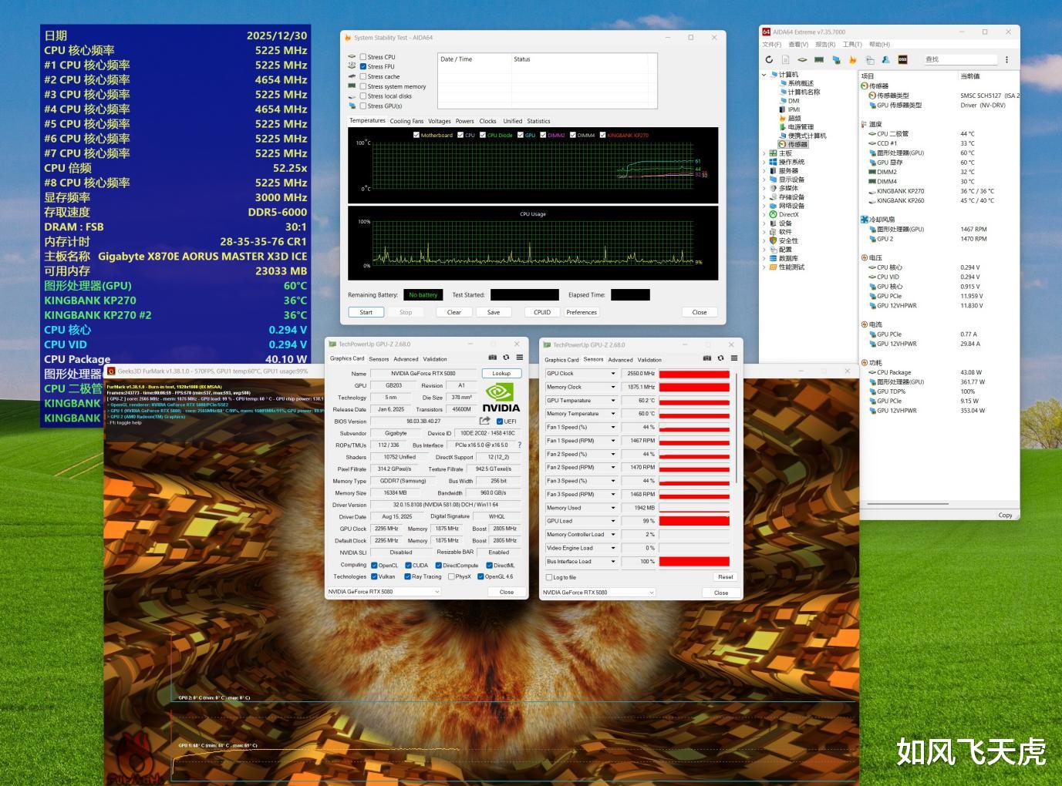1062x786 pixels.
Task: Tick the Log to file checkbox
Action: 549,577
